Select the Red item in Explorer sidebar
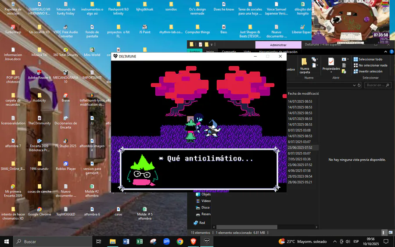Image resolution: width=395 pixels, height=247 pixels. 199,222
